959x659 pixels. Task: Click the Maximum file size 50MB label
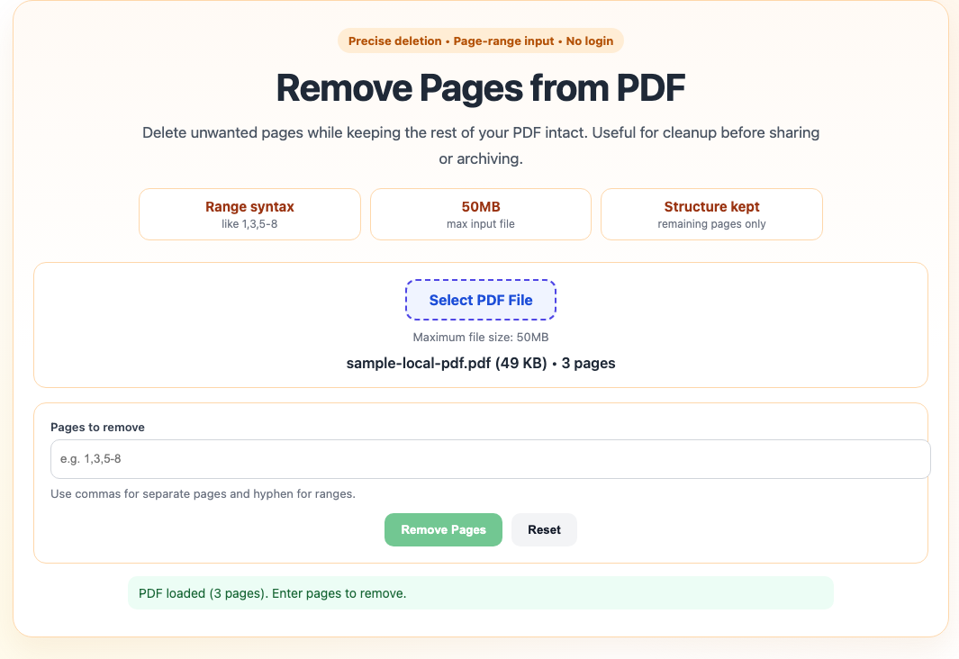point(480,337)
